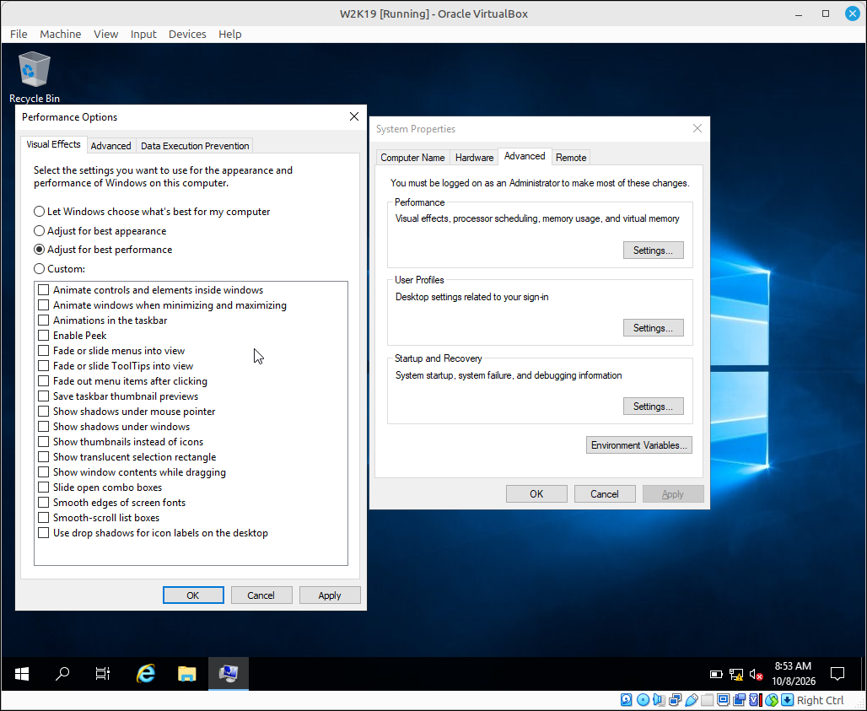The height and width of the screenshot is (711, 867).
Task: Select 'Let Windows choose what's best' option
Action: pos(152,212)
